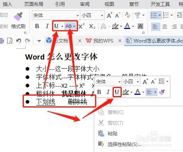Open the 页面布局 ribbon tab
This screenshot has width=183, height=152.
point(34,4)
